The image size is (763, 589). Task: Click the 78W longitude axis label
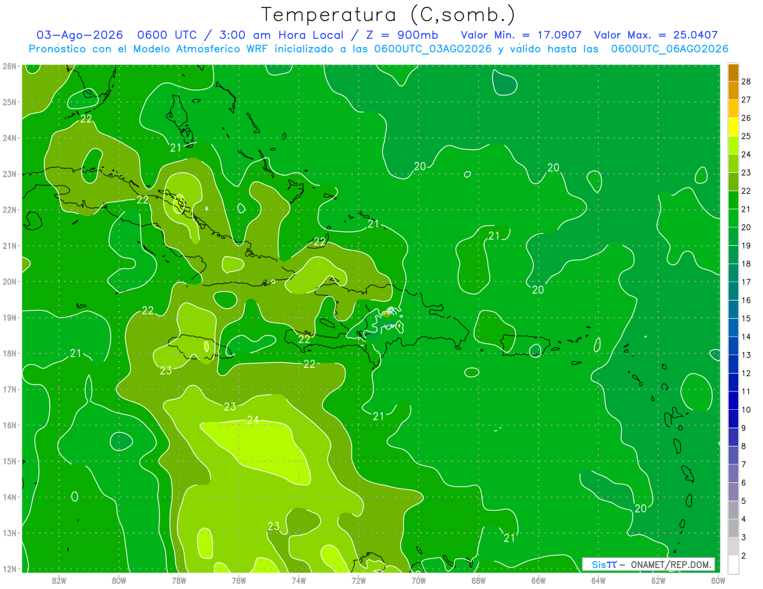pyautogui.click(x=179, y=581)
